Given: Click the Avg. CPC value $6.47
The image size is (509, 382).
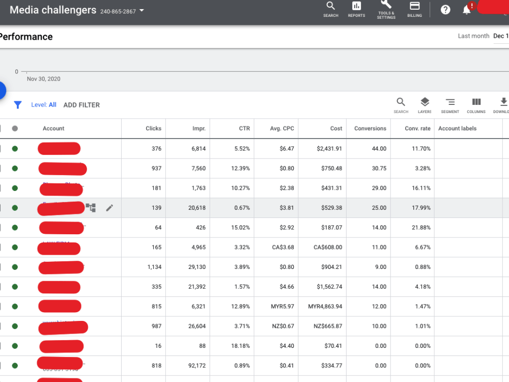Looking at the screenshot, I should [287, 148].
